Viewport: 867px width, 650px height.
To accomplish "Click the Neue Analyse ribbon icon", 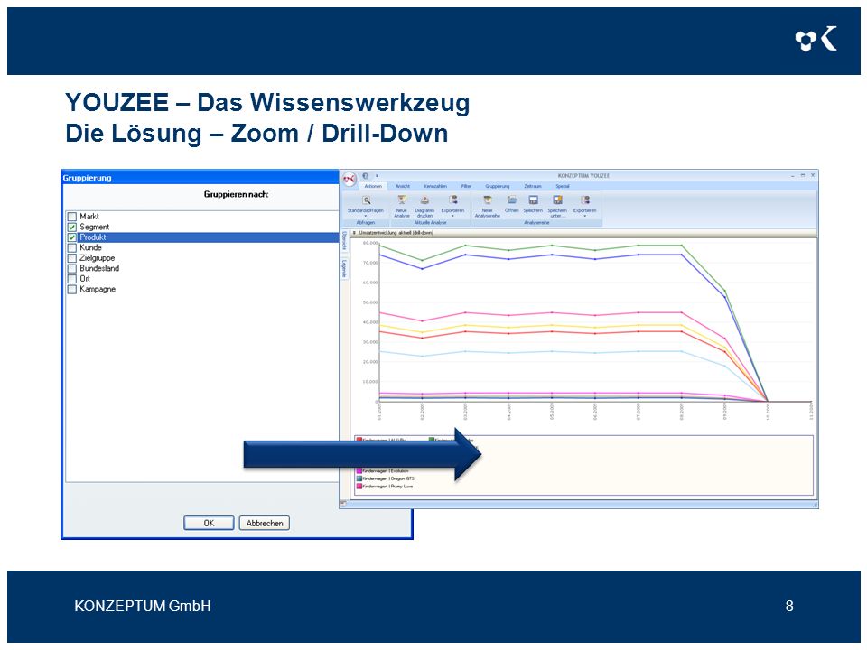I will click(402, 200).
